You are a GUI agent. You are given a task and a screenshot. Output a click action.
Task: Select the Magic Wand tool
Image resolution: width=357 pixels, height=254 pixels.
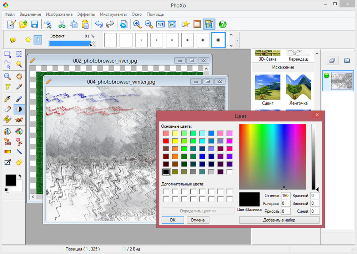(19, 64)
